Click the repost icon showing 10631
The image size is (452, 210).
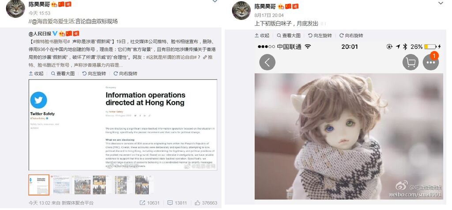pyautogui.click(x=142, y=203)
